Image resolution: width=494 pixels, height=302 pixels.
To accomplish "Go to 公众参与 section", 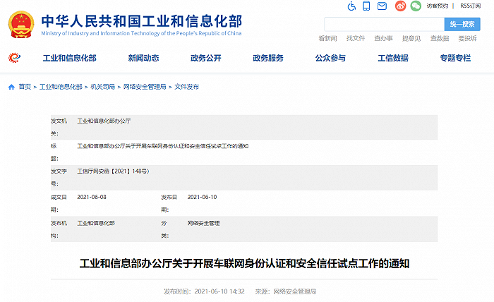I will (330, 59).
